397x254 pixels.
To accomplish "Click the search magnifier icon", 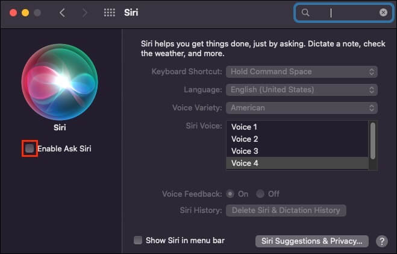I will 305,13.
